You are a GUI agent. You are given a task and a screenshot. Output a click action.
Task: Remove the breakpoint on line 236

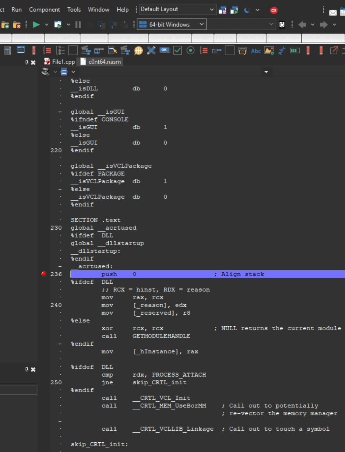[x=44, y=274]
